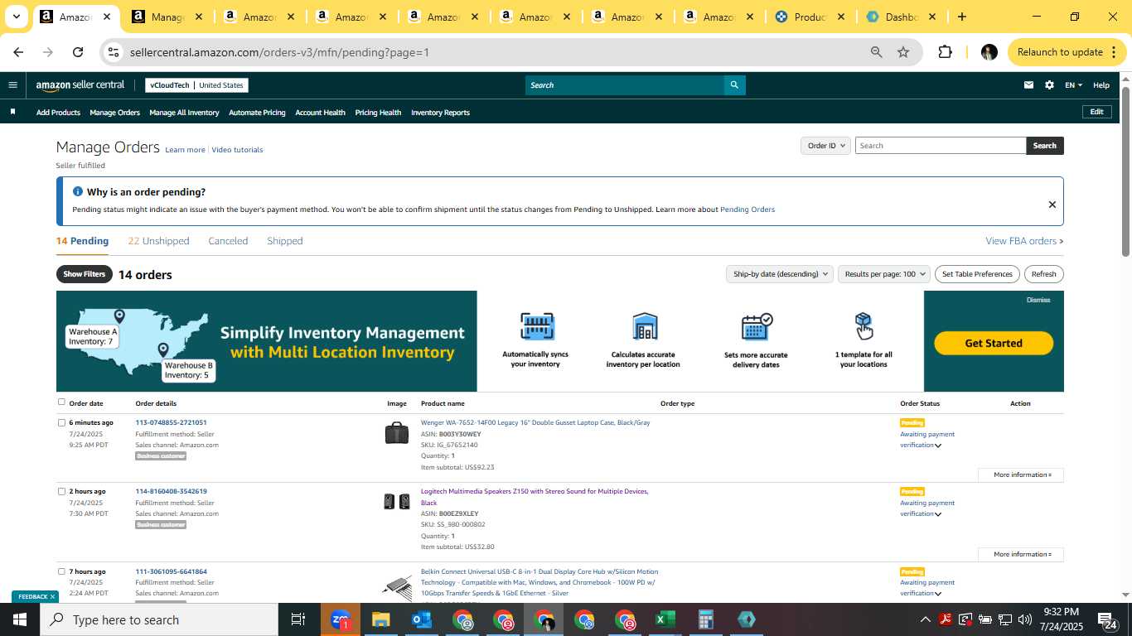Image resolution: width=1132 pixels, height=636 pixels.
Task: Open Ship-by date sort dropdown
Action: pos(780,274)
